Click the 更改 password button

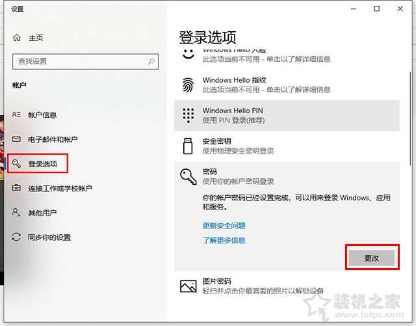pos(371,258)
